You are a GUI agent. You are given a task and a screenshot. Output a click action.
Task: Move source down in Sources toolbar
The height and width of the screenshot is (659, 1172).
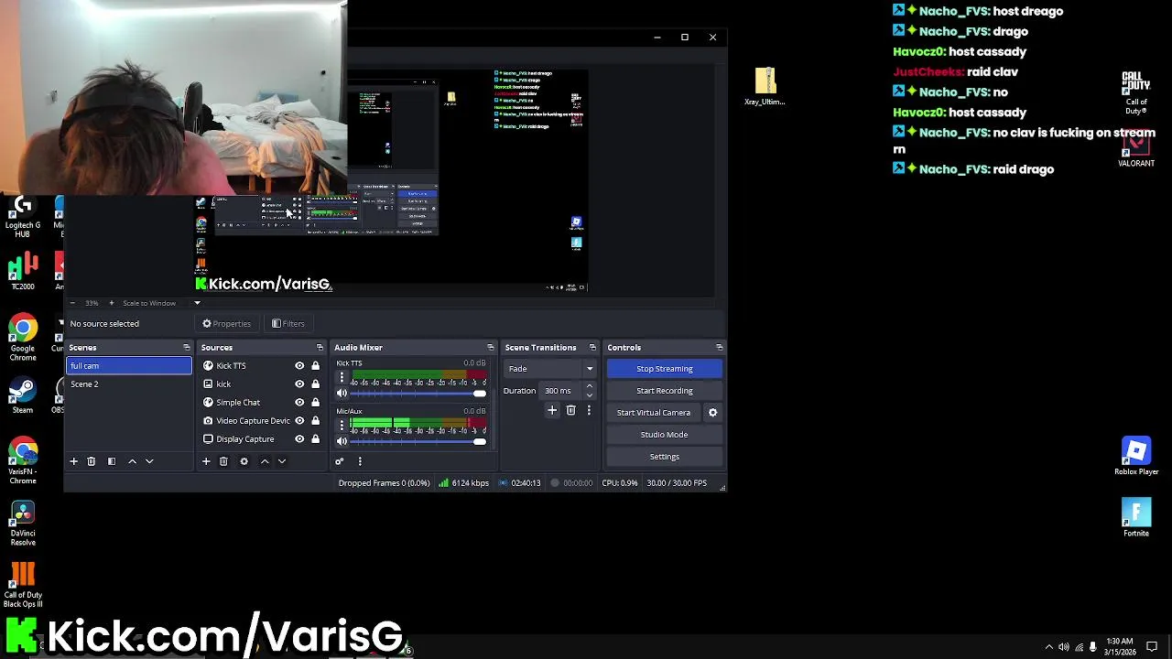[282, 461]
